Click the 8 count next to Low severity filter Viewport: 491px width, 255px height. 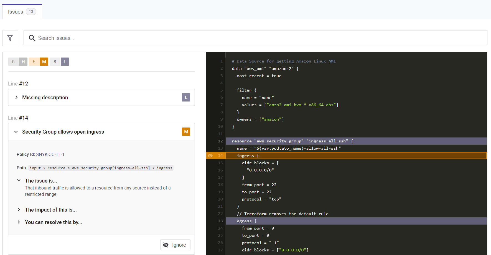coord(55,62)
